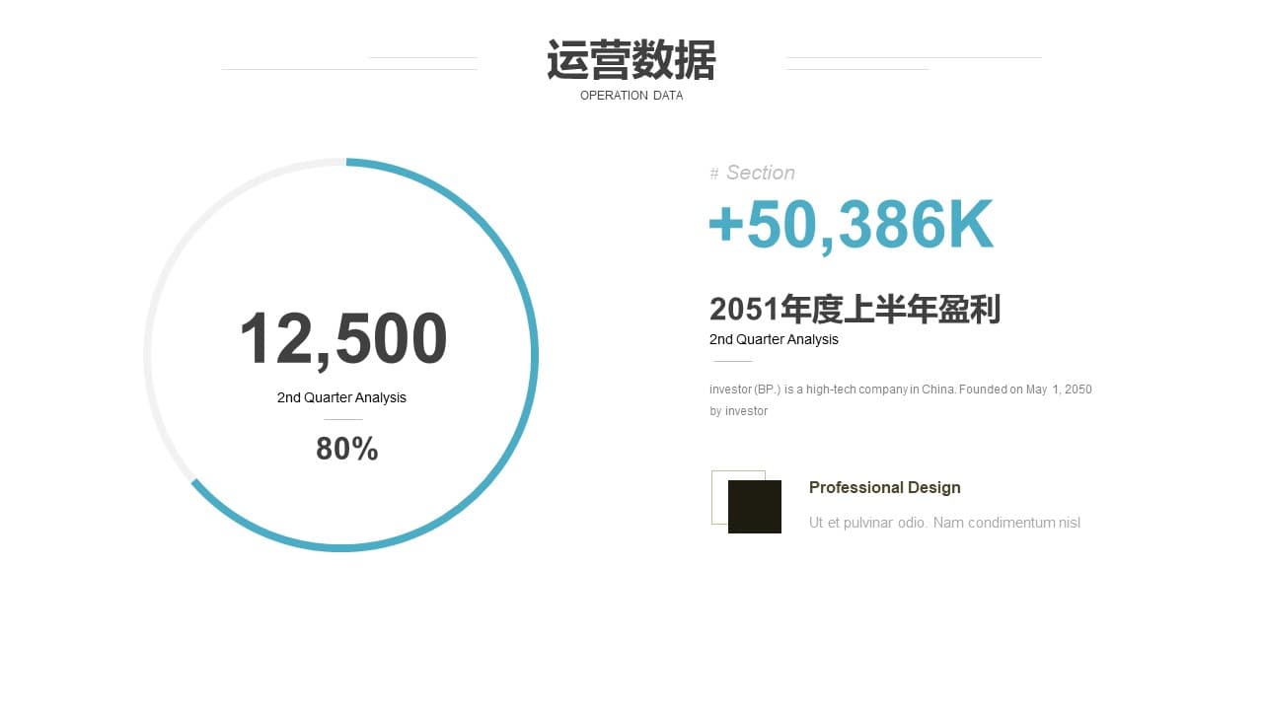
Task: Click the +50,386K blue figure
Action: [851, 225]
